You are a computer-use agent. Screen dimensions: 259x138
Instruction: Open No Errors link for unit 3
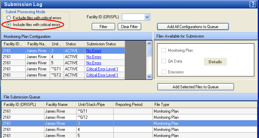coord(94,51)
